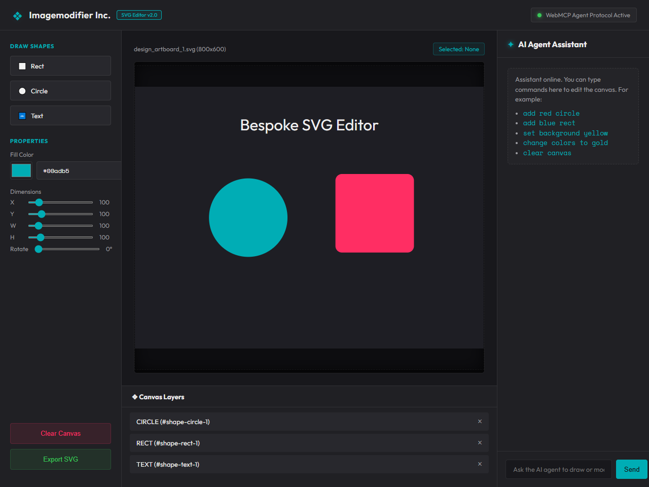Focus the Ask the AI agent input
Viewport: 649px width, 487px height.
(x=559, y=469)
